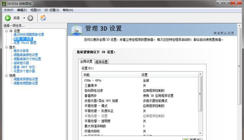Click the main page scroll-up arrow
This screenshot has width=244, height=140.
point(239,26)
